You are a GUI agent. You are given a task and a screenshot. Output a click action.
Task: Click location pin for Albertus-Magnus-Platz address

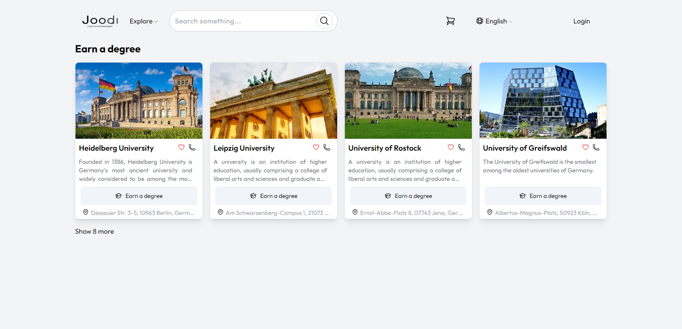tap(490, 212)
